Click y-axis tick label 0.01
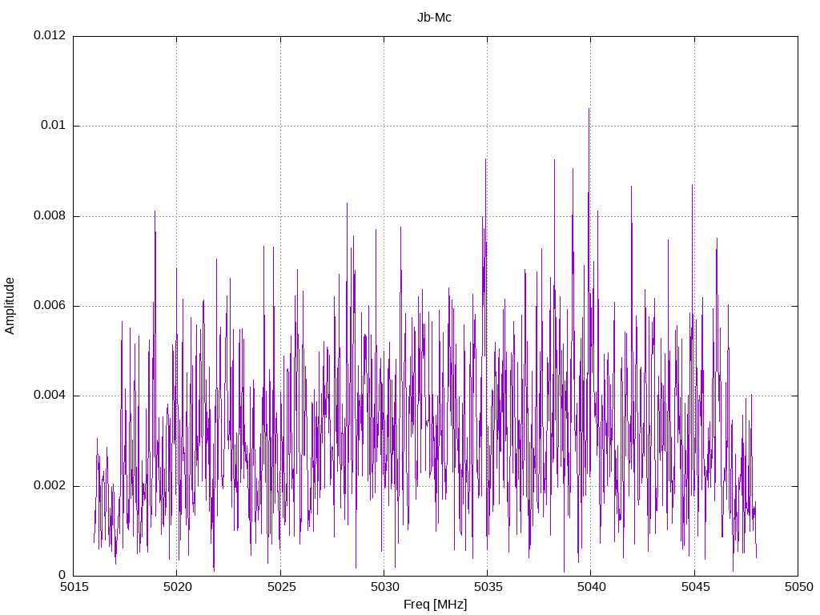820x615 pixels. pyautogui.click(x=54, y=125)
